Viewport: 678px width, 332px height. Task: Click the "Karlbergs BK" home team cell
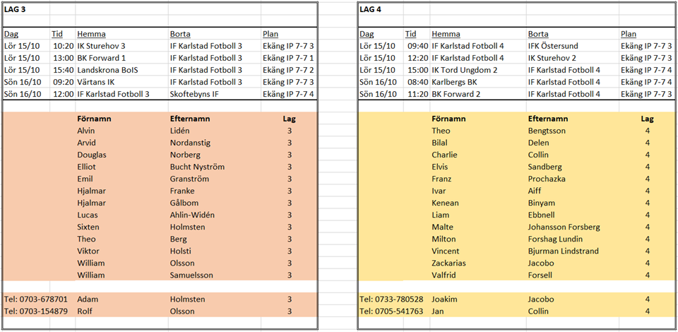coord(455,82)
